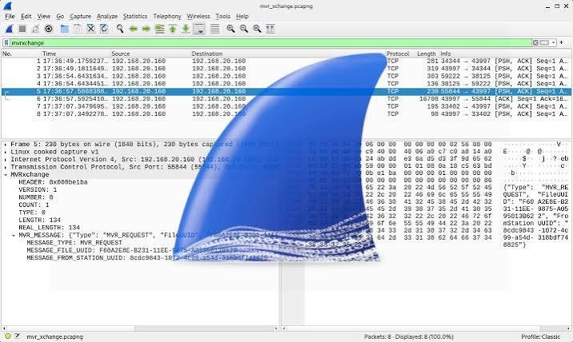Open the View menu
Screen dimensions: 573x342
point(43,16)
